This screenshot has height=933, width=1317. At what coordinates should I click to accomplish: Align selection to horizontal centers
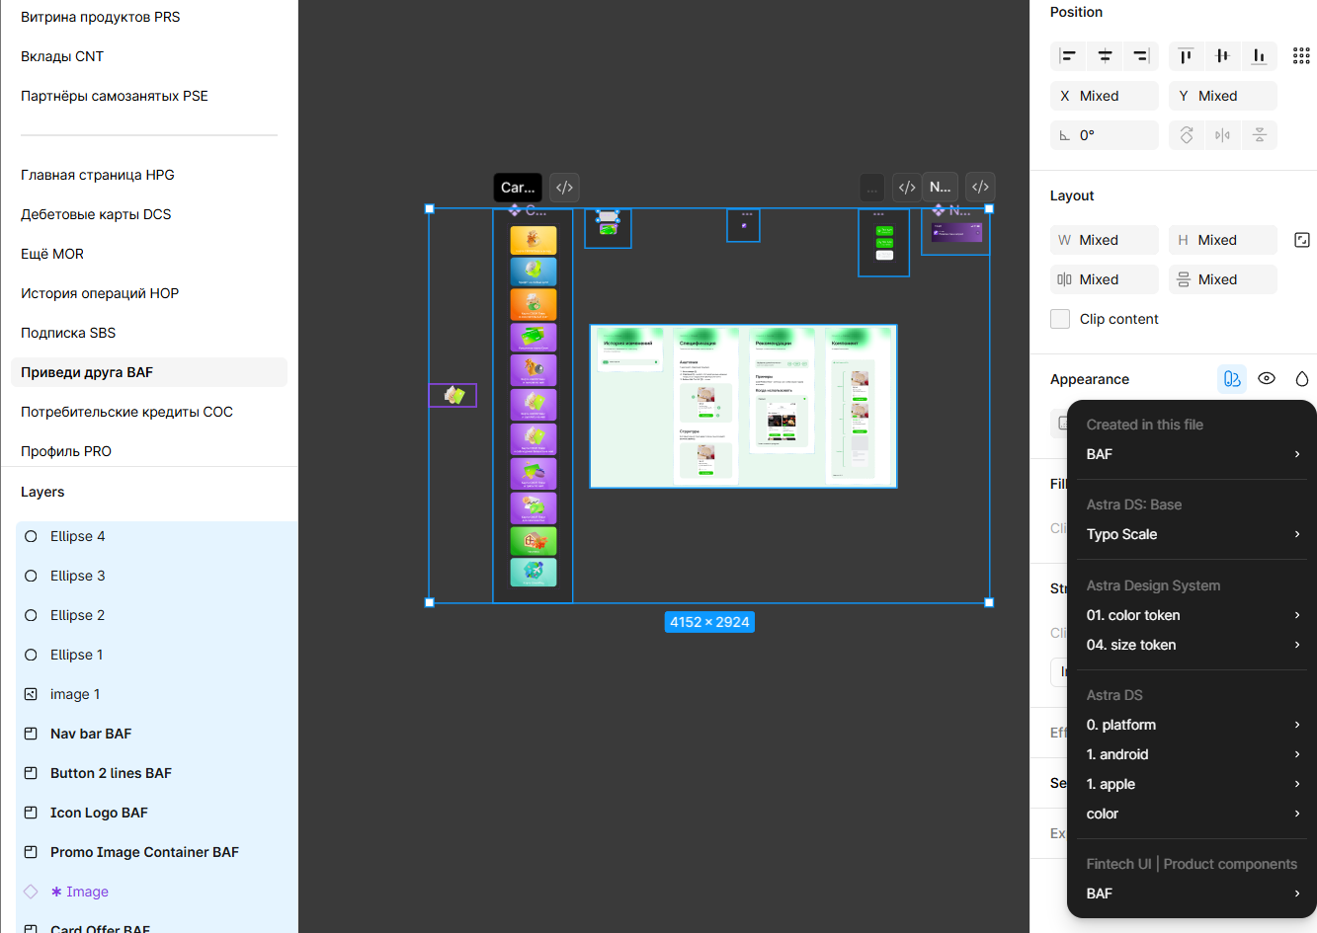1105,56
